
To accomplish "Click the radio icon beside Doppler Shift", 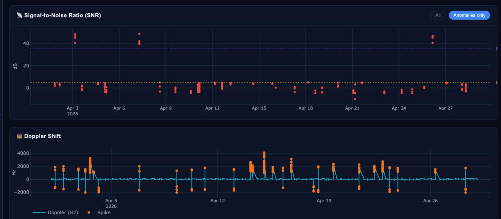I will tap(20, 136).
